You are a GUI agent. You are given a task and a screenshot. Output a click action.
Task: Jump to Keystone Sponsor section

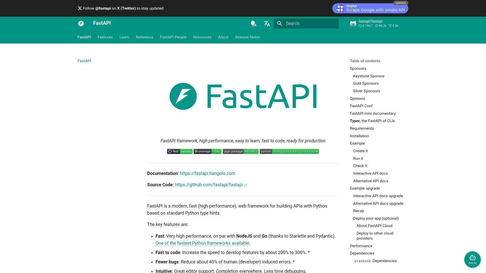pos(369,76)
